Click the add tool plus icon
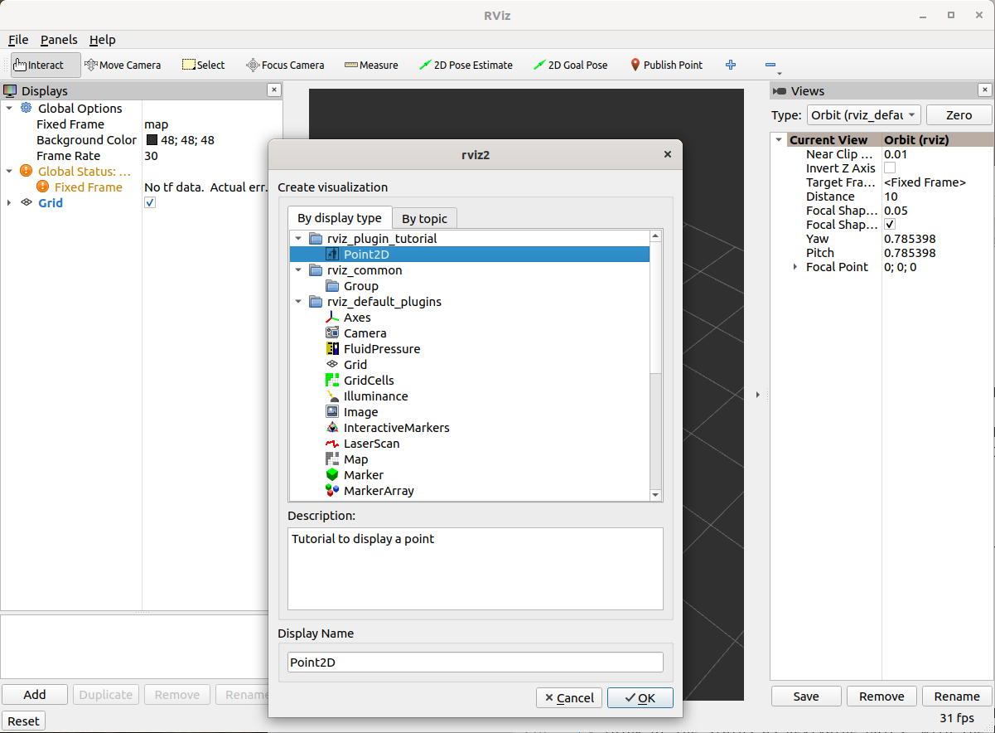 [730, 65]
